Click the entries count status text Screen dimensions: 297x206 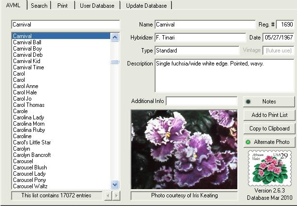click(x=56, y=195)
